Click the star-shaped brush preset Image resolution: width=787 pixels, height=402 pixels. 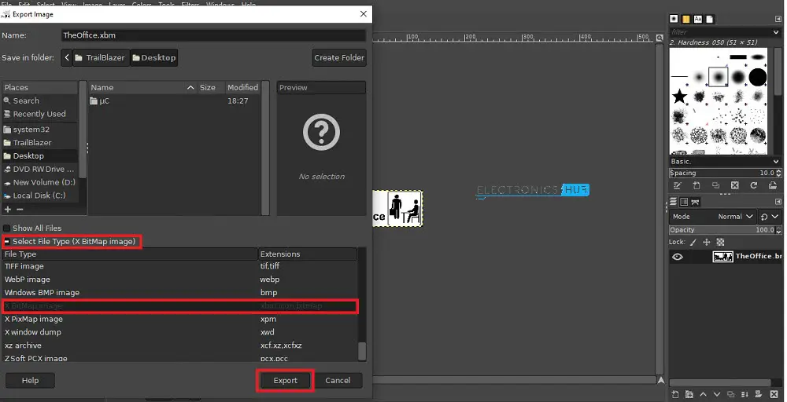[x=679, y=96]
